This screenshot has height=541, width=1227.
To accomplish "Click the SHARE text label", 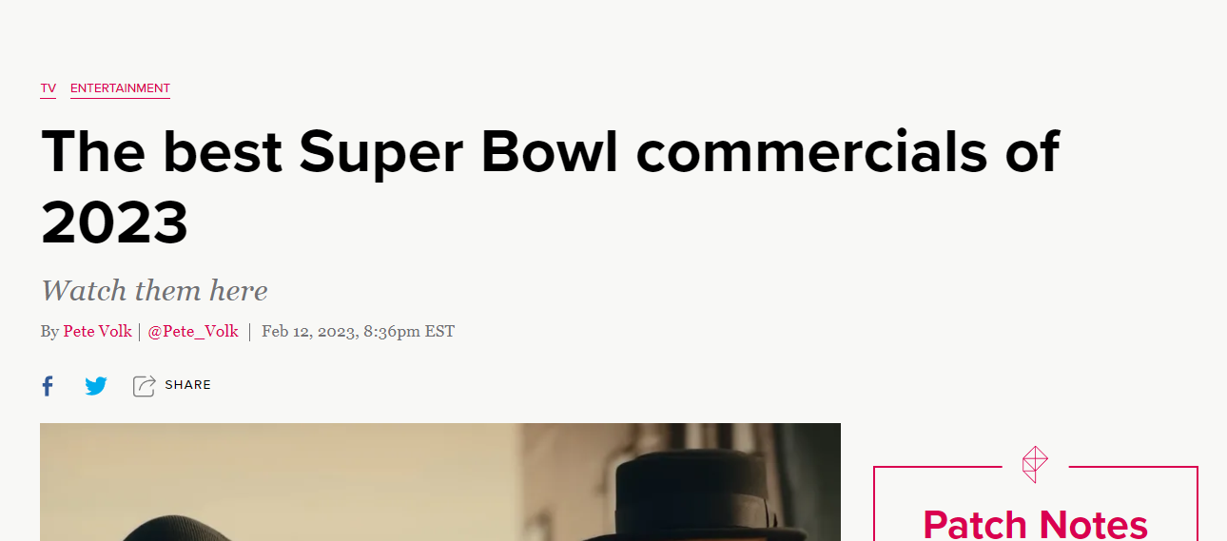I will tap(187, 385).
